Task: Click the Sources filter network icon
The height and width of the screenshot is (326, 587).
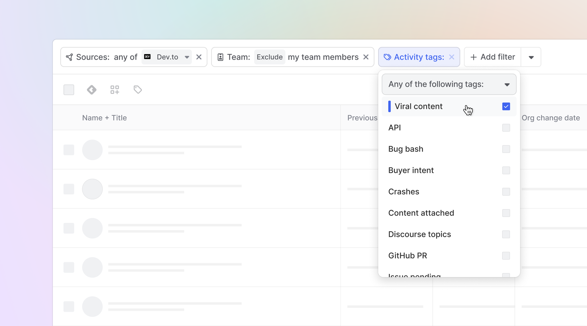Action: [x=69, y=57]
